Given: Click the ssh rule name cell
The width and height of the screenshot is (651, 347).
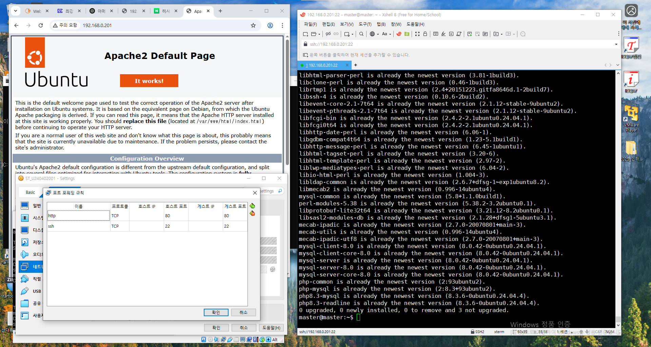Looking at the screenshot, I should pyautogui.click(x=79, y=226).
